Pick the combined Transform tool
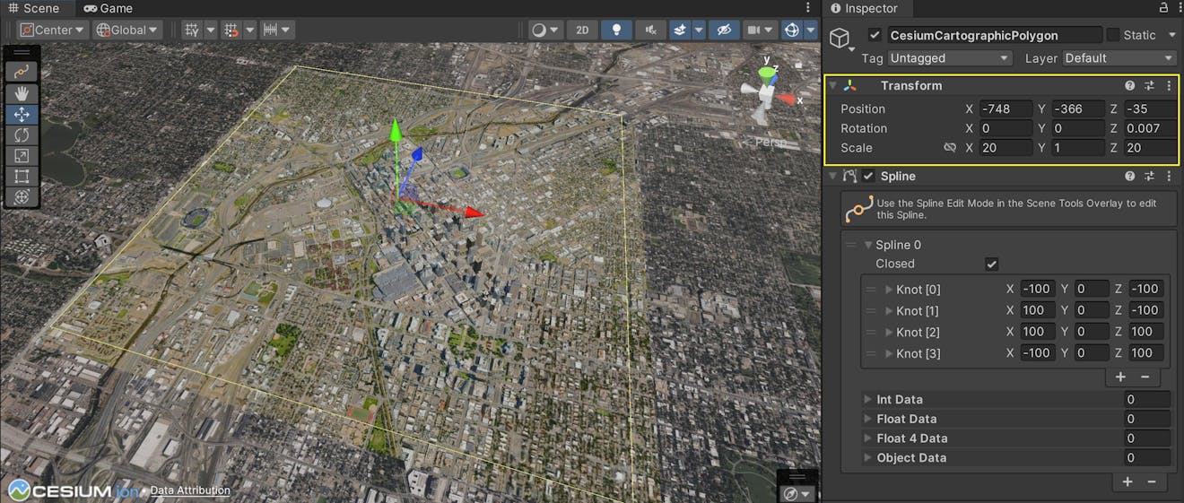This screenshot has height=503, width=1184. [x=21, y=196]
